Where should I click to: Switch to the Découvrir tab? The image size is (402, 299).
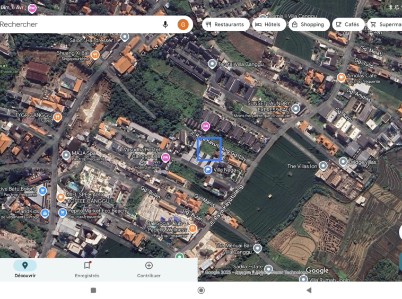[25, 269]
